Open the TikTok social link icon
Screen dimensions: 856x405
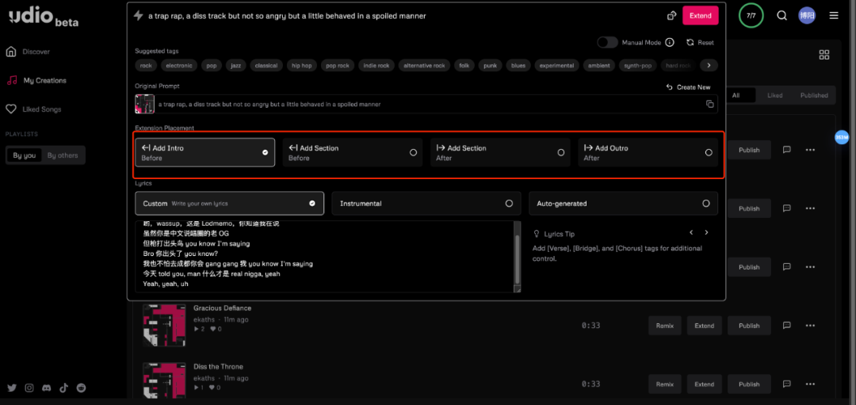click(x=64, y=388)
